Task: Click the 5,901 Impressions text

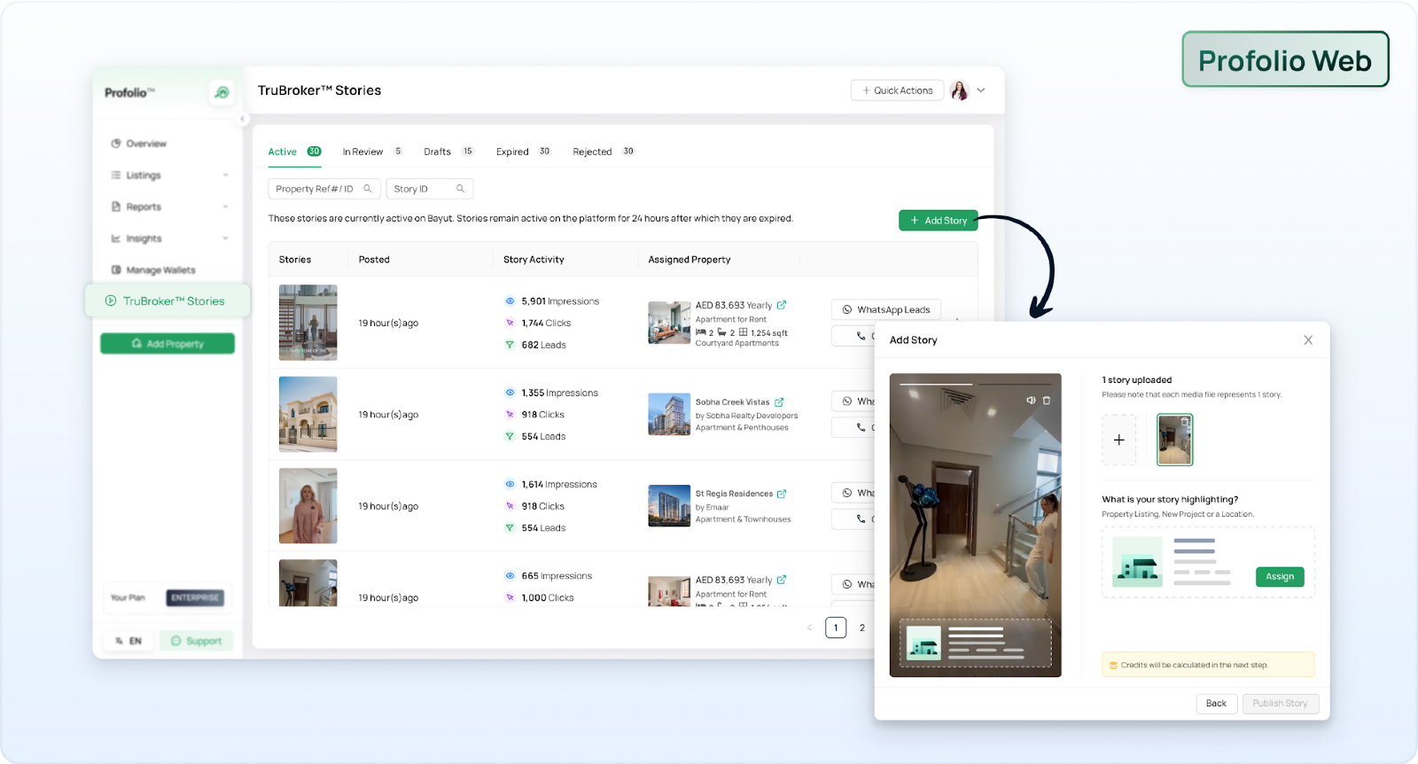Action: 560,301
